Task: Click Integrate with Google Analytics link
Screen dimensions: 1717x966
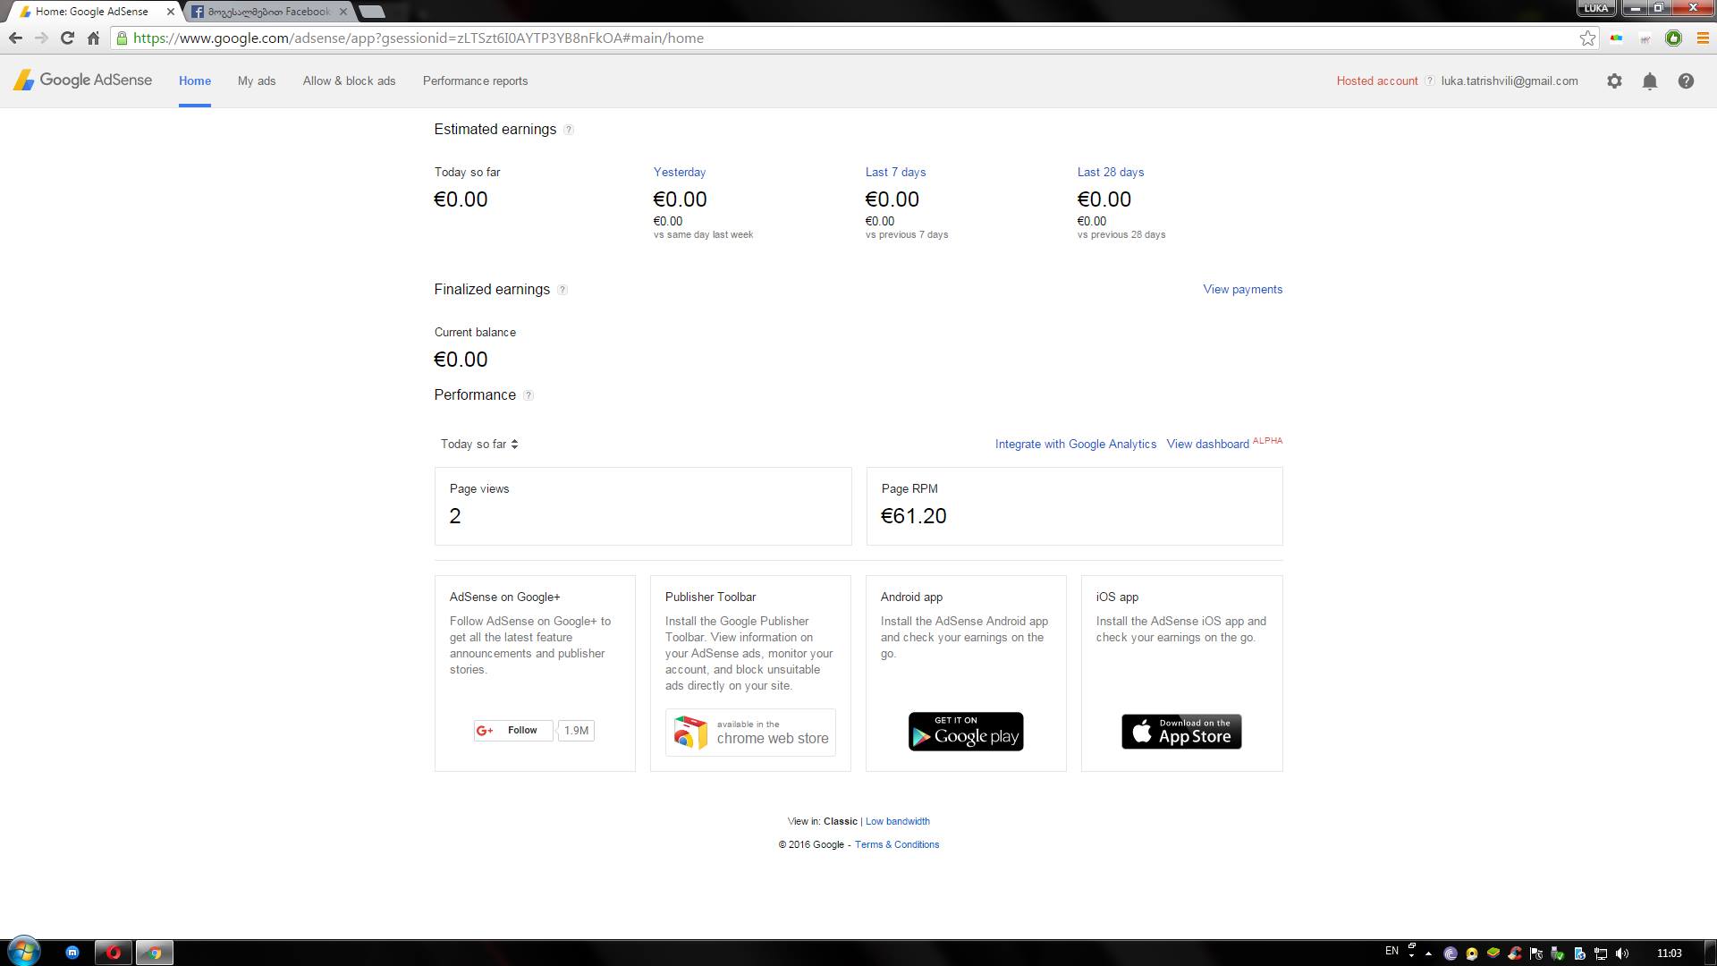Action: pyautogui.click(x=1075, y=445)
